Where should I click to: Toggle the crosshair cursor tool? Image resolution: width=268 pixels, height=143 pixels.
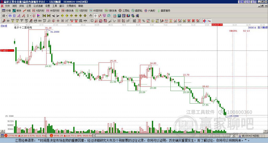[95, 16]
